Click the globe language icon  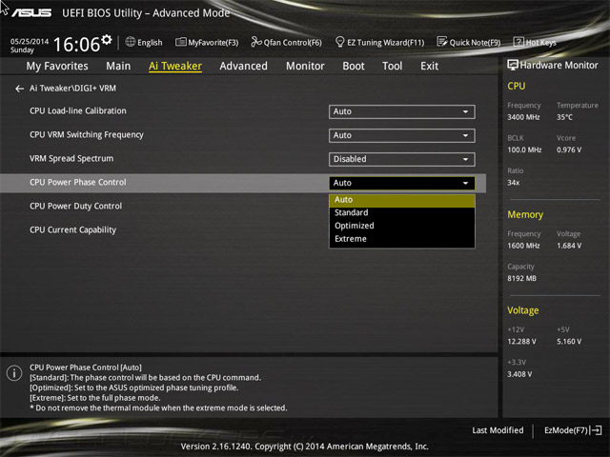coord(131,42)
